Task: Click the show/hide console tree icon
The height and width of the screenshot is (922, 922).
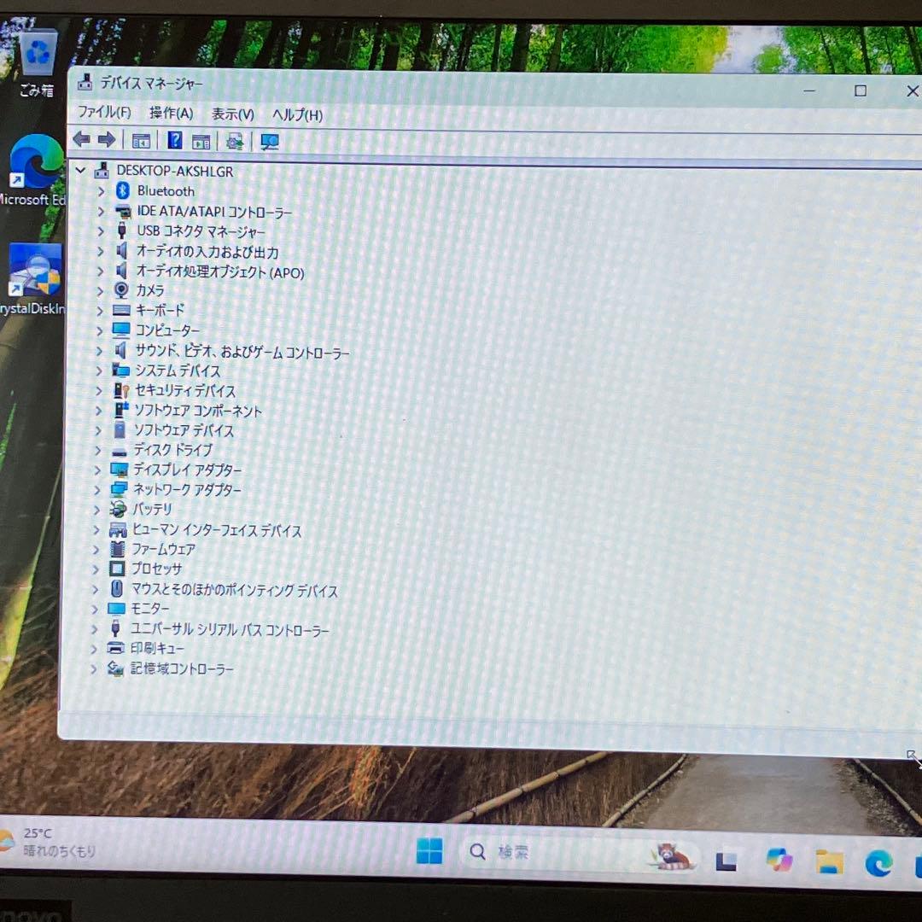Action: click(142, 139)
